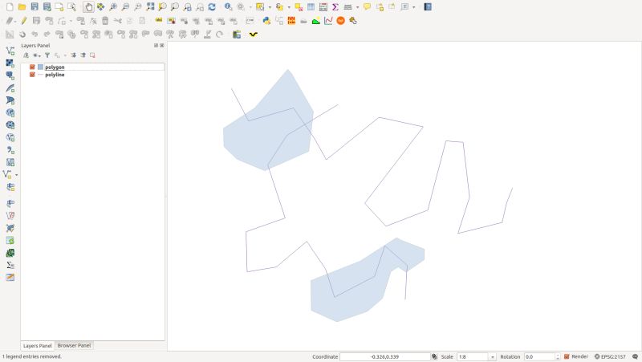This screenshot has width=642, height=362.
Task: Expand the text annotation dropdown arrow
Action: click(414, 7)
